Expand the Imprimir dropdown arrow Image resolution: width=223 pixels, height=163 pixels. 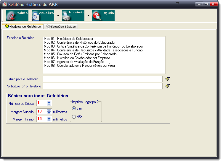tap(88, 16)
